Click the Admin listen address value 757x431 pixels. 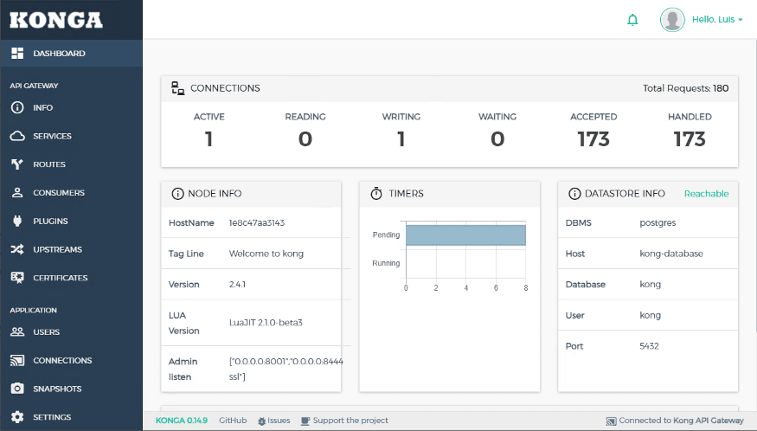[x=285, y=370]
